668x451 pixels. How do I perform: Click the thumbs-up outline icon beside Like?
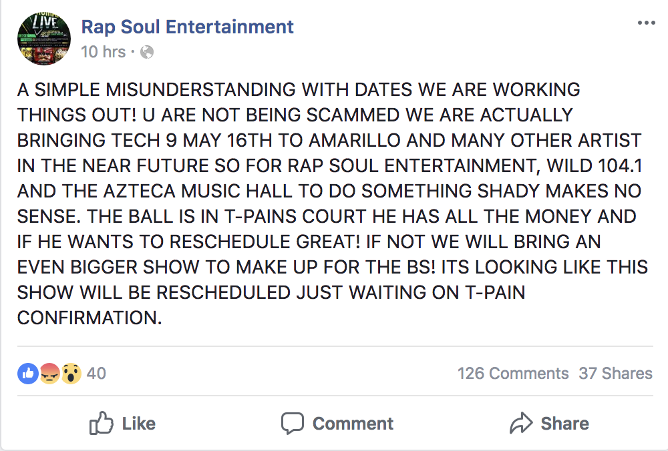pyautogui.click(x=102, y=423)
